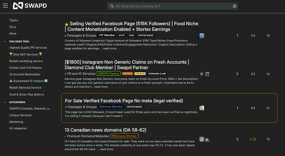Open Best GKP Services link

pos(26,54)
